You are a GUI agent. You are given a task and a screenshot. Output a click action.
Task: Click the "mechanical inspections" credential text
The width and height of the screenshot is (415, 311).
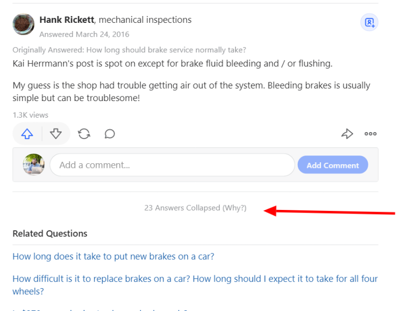tap(145, 20)
